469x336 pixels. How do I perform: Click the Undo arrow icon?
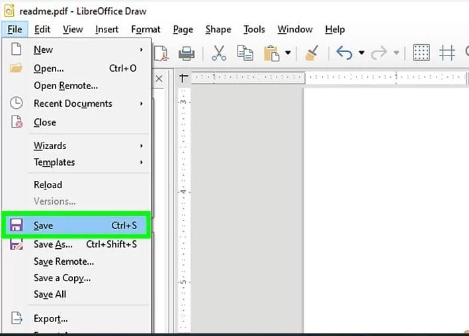click(x=344, y=53)
